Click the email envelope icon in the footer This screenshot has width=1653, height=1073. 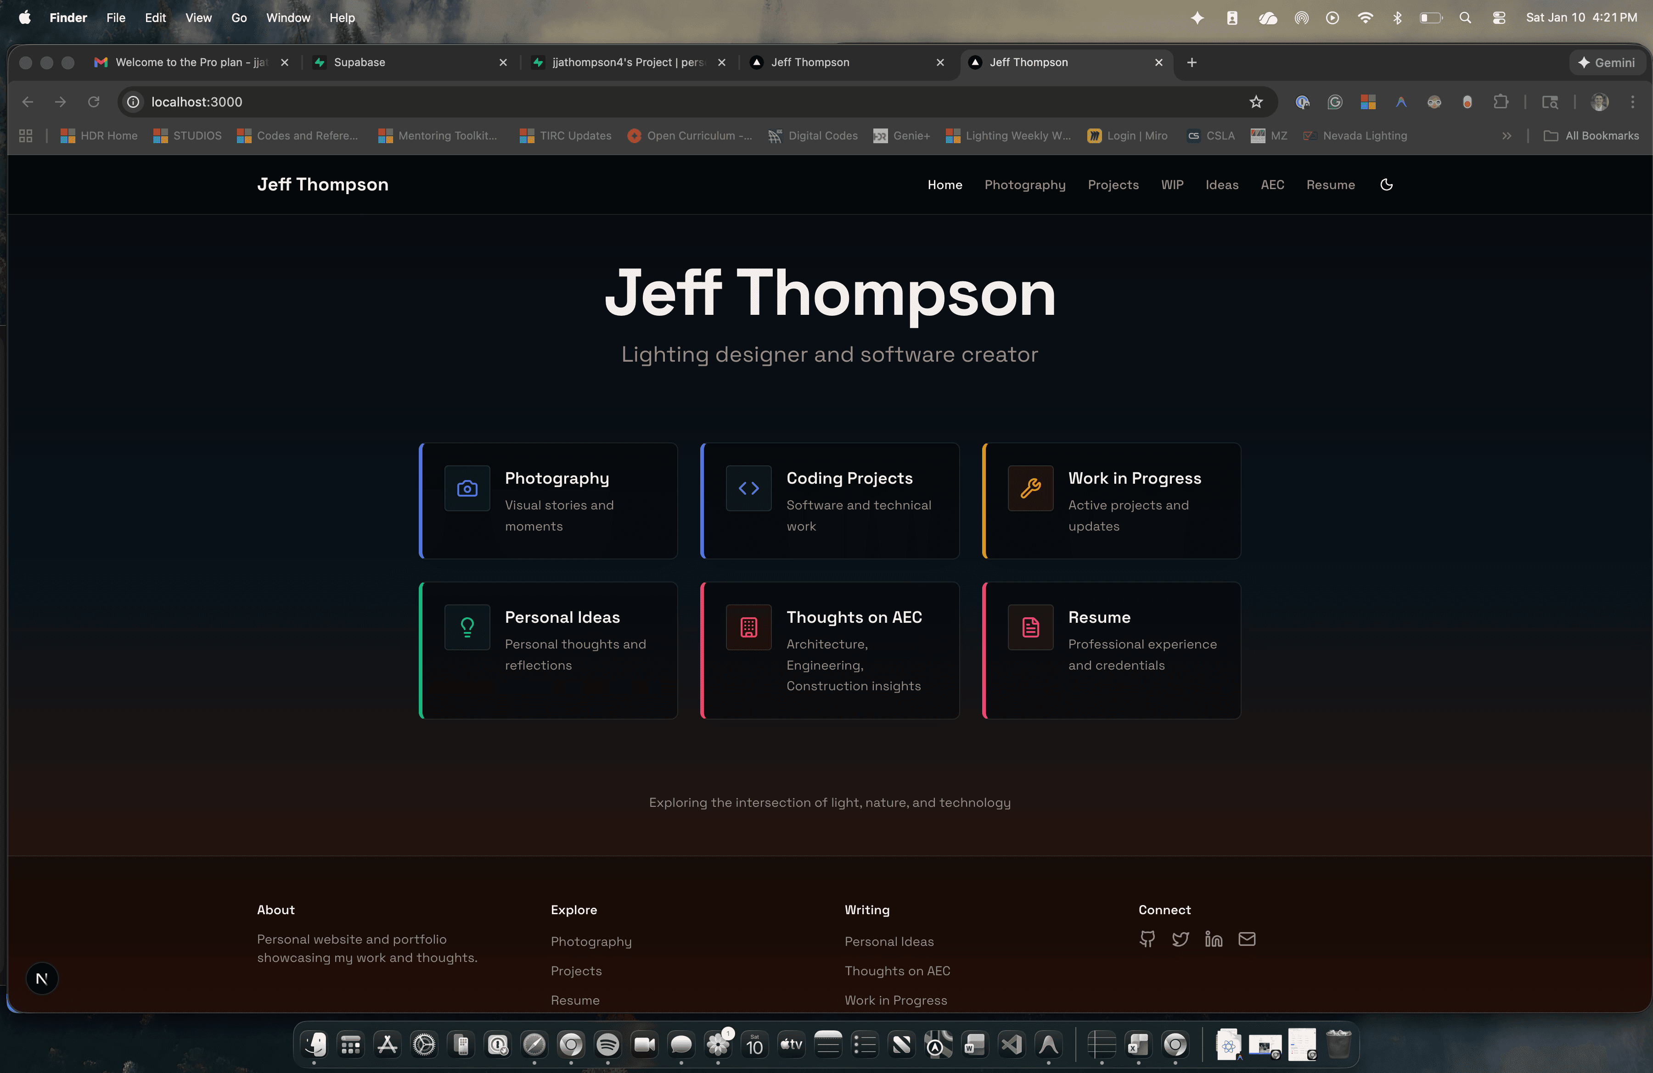point(1247,939)
